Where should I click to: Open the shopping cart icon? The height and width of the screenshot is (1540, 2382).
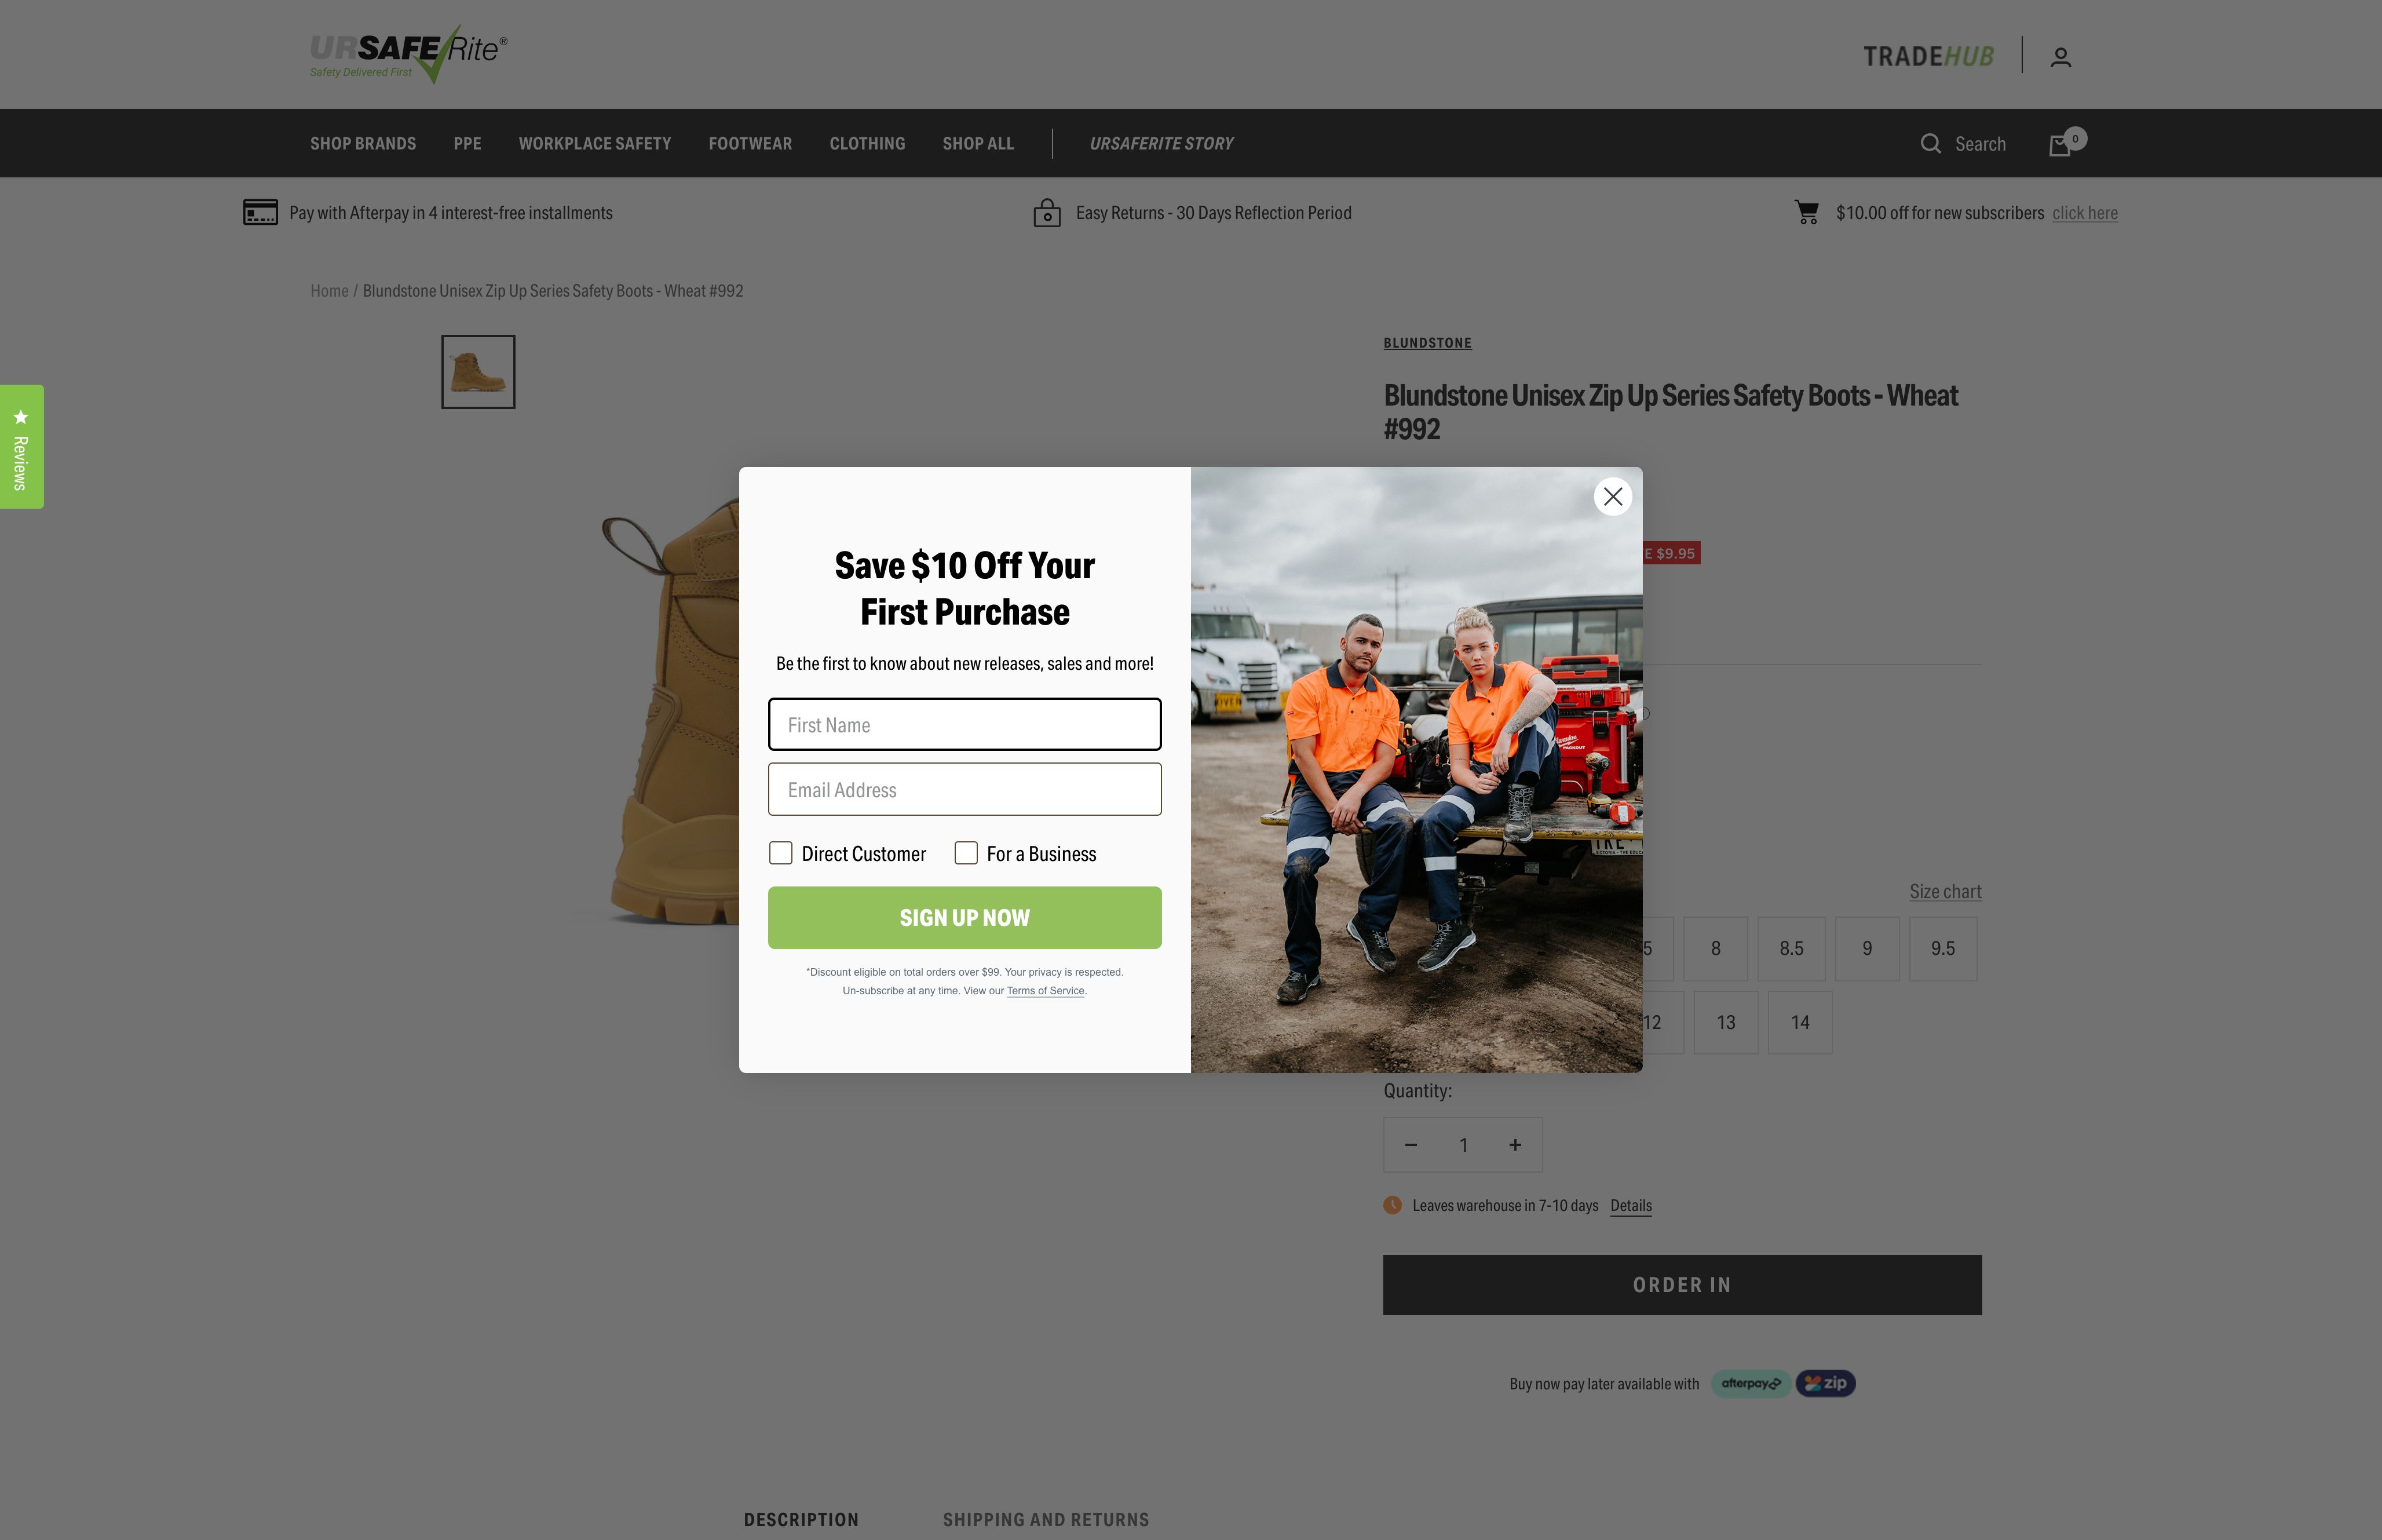click(2060, 145)
